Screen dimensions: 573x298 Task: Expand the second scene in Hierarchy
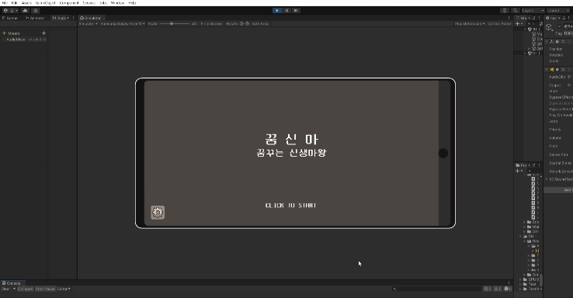526,54
